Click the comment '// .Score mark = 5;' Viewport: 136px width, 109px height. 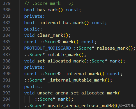pos(49,3)
